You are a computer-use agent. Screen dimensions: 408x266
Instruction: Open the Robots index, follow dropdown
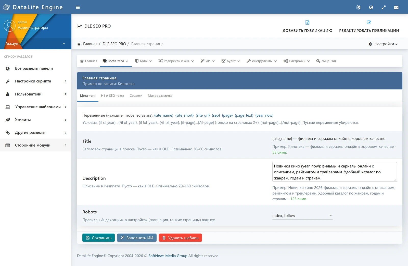(x=302, y=216)
